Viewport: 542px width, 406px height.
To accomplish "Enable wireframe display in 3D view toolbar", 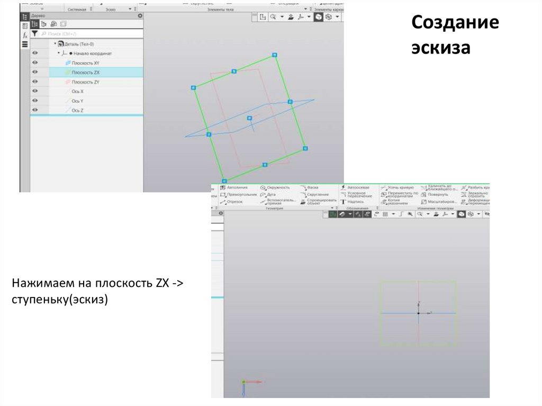I will (329, 17).
